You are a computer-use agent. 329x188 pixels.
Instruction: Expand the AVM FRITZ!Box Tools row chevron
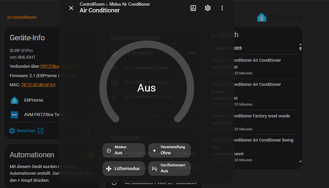pyautogui.click(x=91, y=115)
